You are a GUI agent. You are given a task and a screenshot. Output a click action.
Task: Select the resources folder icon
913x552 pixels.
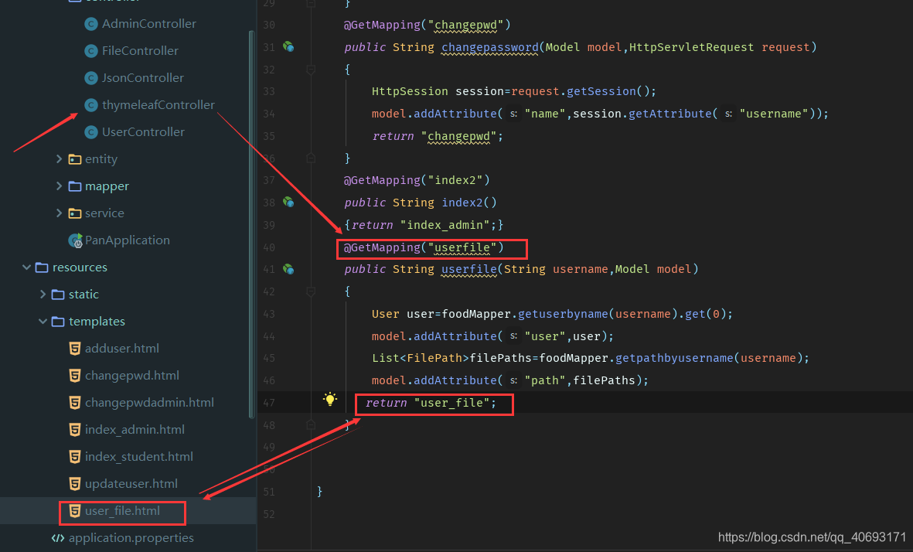pyautogui.click(x=41, y=267)
